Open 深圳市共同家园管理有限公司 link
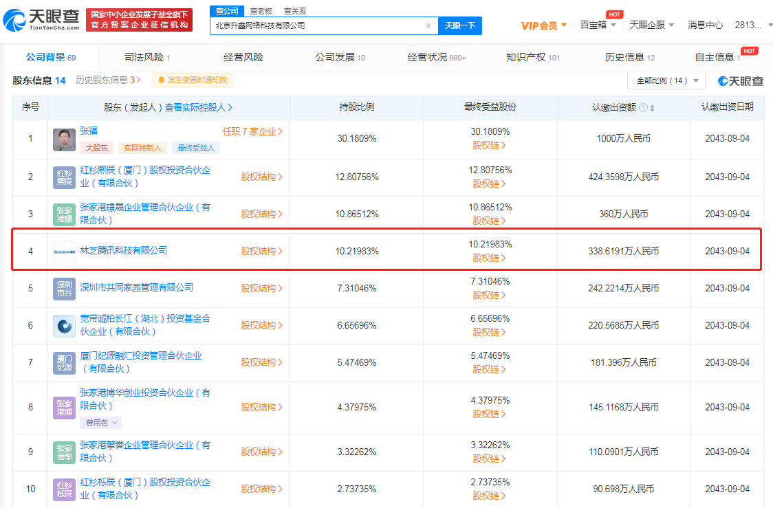 (137, 287)
